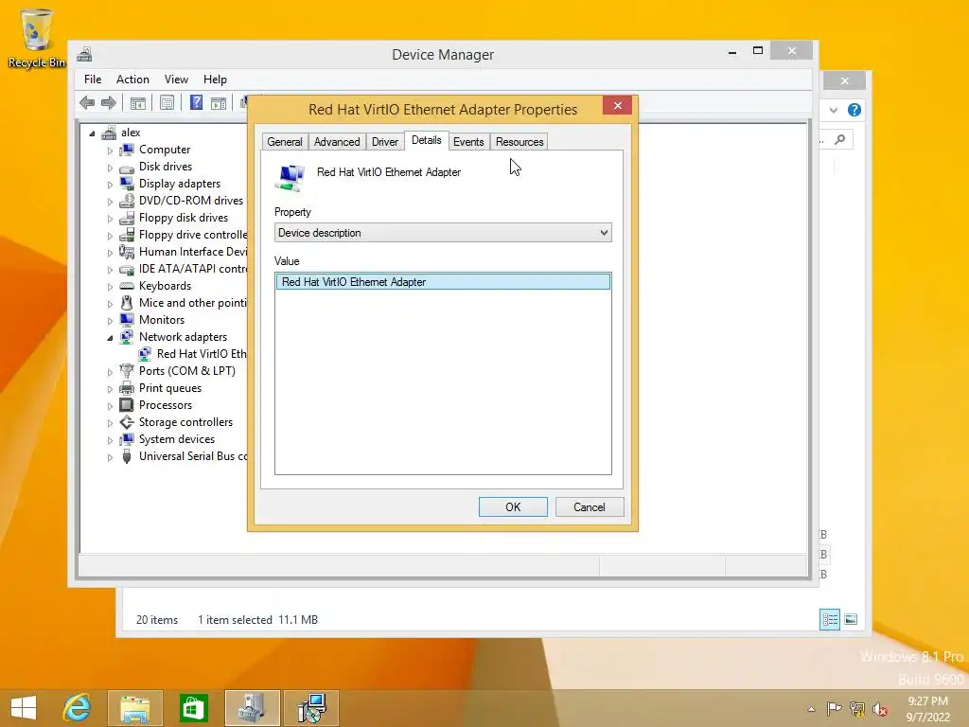
Task: Switch to details view in the Explorer status bar
Action: 829,619
